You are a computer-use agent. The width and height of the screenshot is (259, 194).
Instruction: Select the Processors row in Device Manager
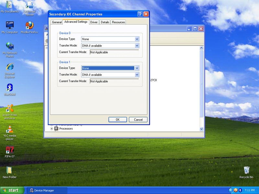66,129
